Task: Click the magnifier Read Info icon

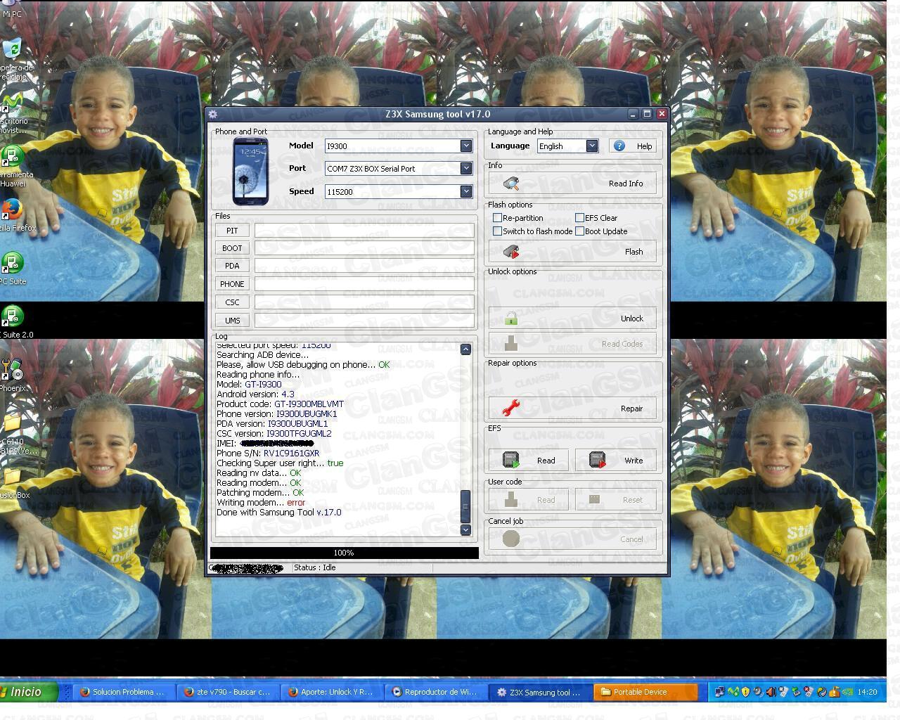Action: click(511, 184)
